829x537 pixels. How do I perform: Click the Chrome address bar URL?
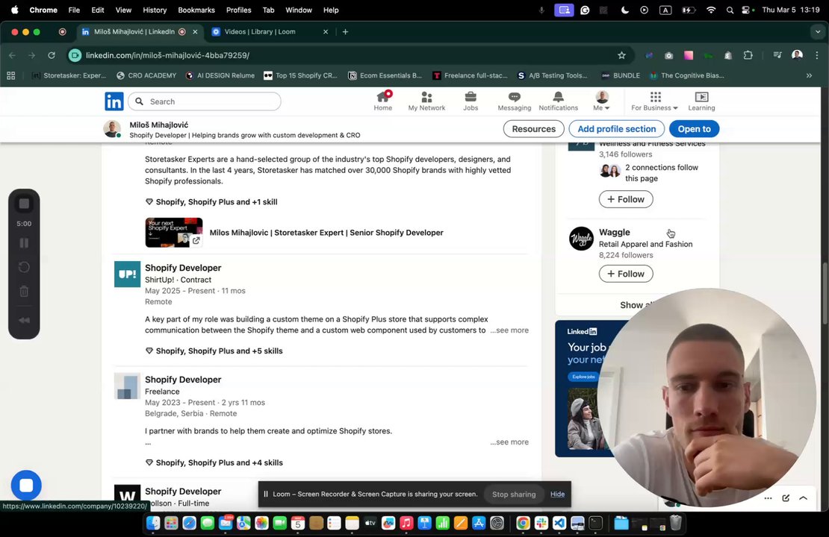167,55
